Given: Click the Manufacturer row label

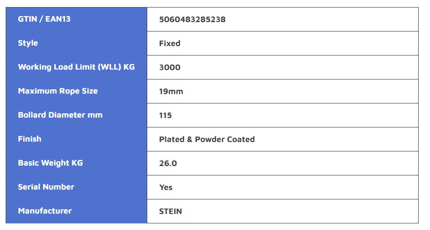Looking at the screenshot, I should 45,211.
